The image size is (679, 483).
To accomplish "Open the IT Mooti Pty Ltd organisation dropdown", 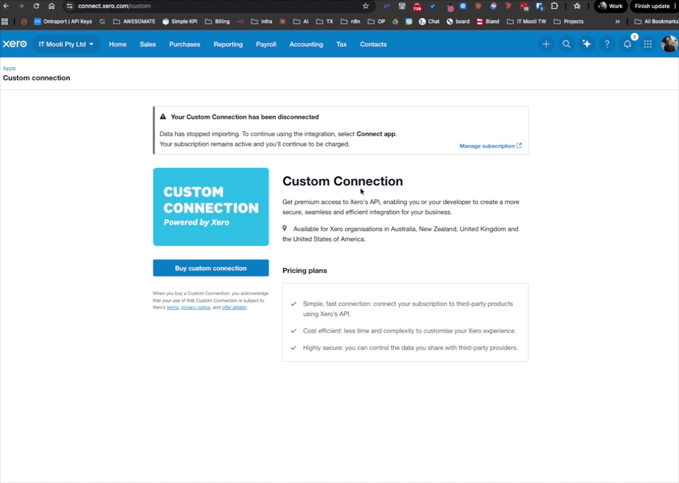I will pyautogui.click(x=66, y=44).
